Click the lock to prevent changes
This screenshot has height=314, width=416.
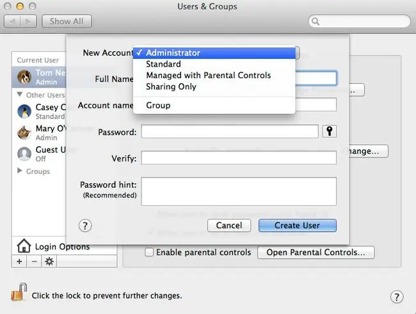[x=19, y=292]
